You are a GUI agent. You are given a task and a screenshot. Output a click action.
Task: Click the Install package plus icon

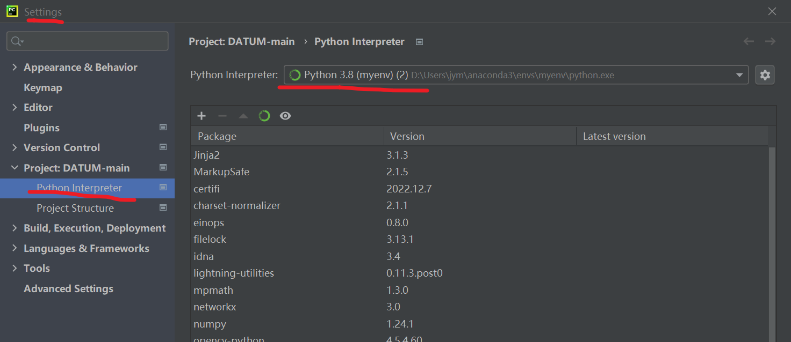click(202, 116)
